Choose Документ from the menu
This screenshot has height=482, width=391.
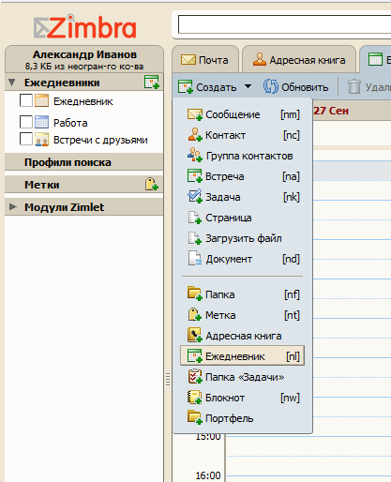point(243,259)
